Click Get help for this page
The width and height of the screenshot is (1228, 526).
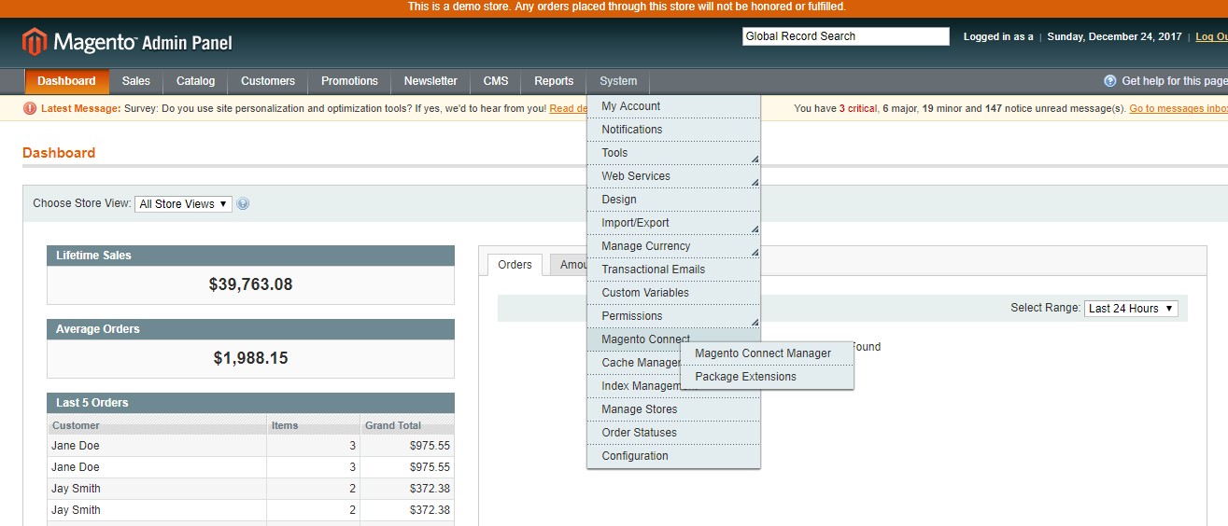click(x=1175, y=81)
